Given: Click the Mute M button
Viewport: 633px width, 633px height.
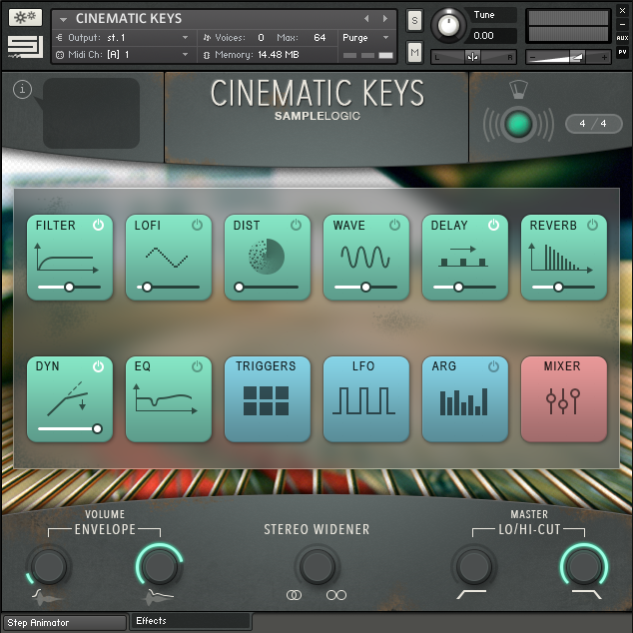Looking at the screenshot, I should [414, 52].
